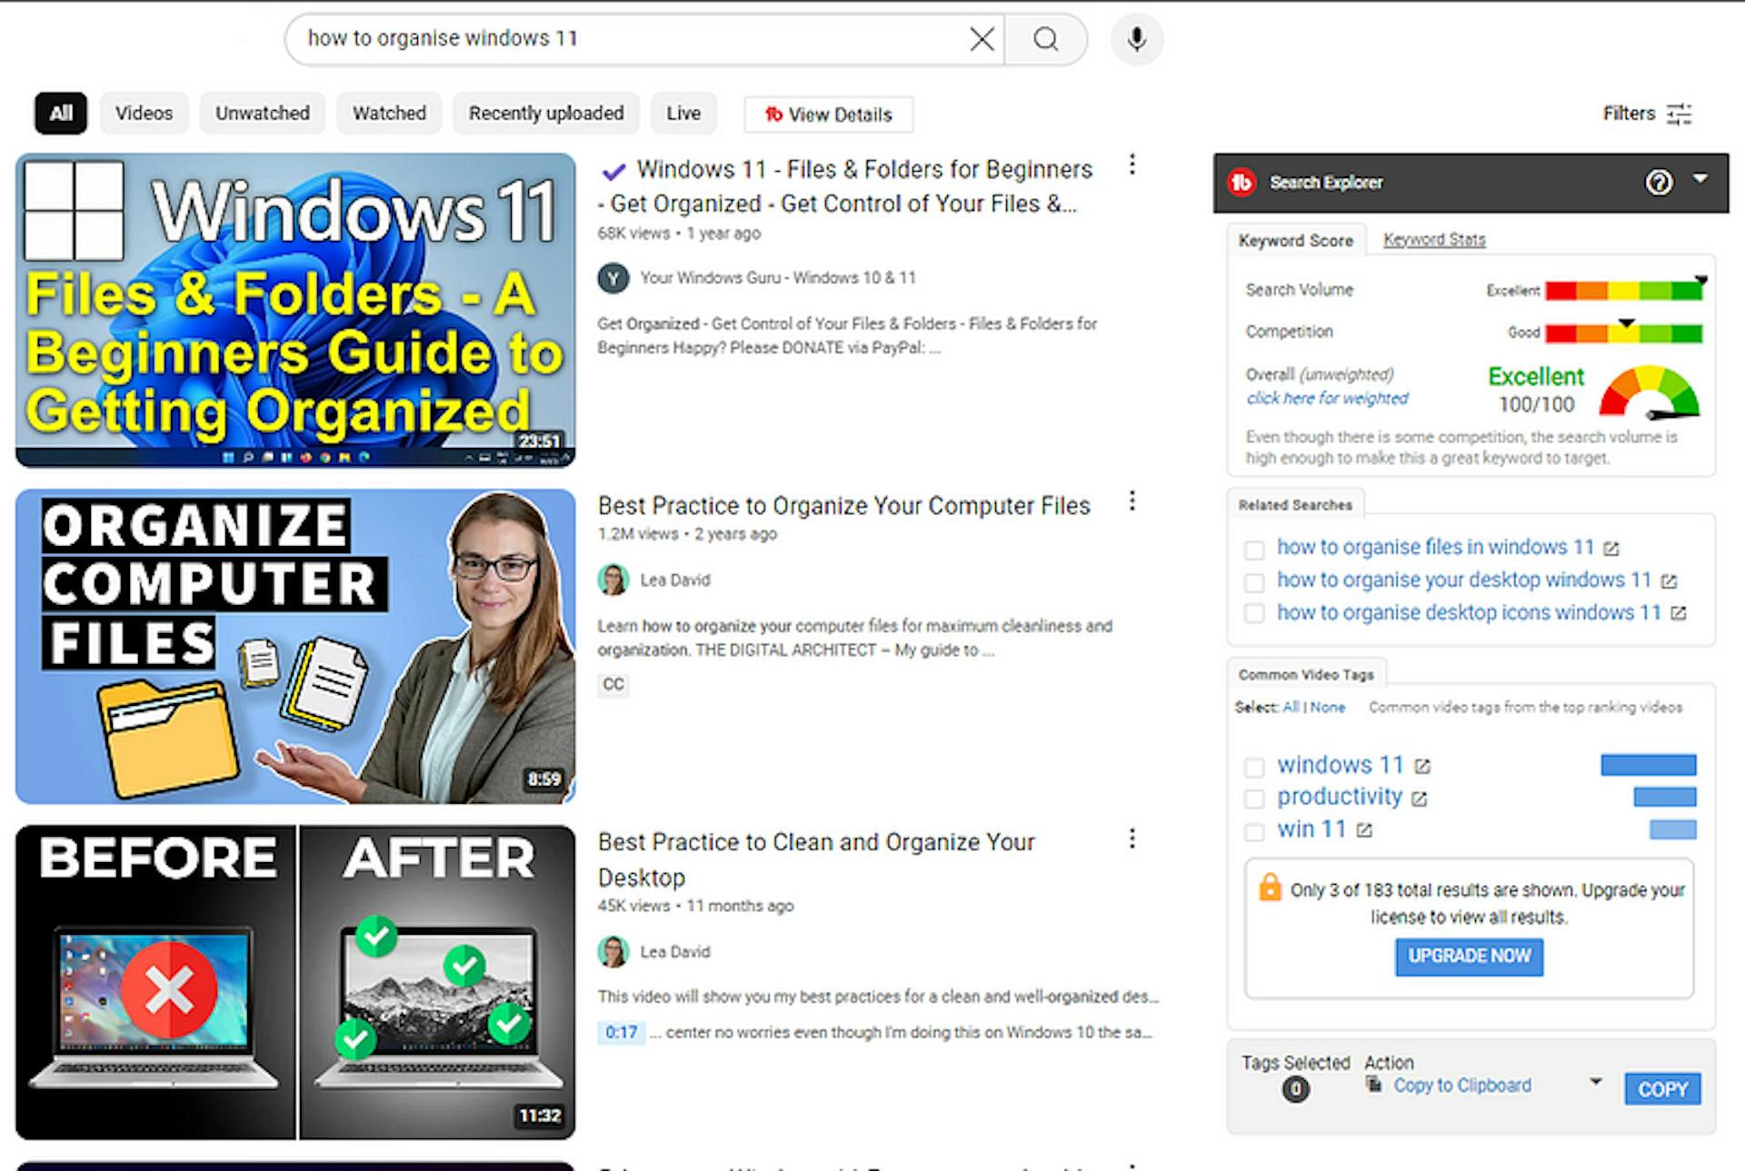Screen dimensions: 1745x1171
Task: Open Before After desktop thumbnail
Action: 295,983
